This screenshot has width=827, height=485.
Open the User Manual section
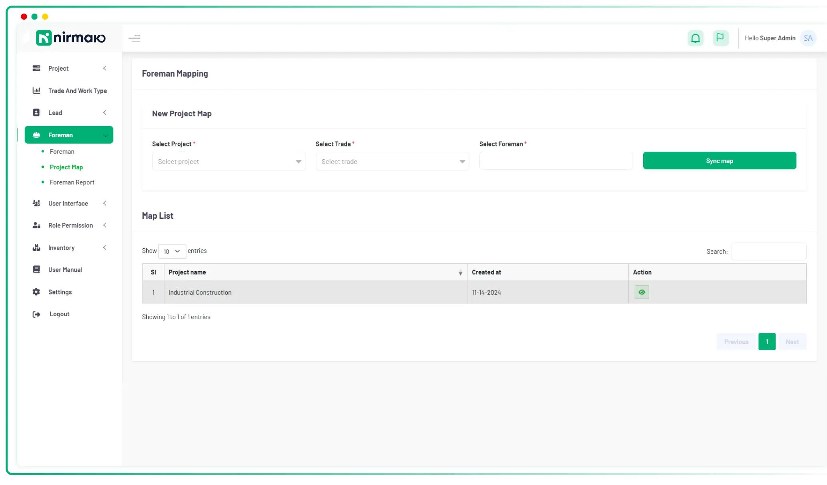point(65,269)
